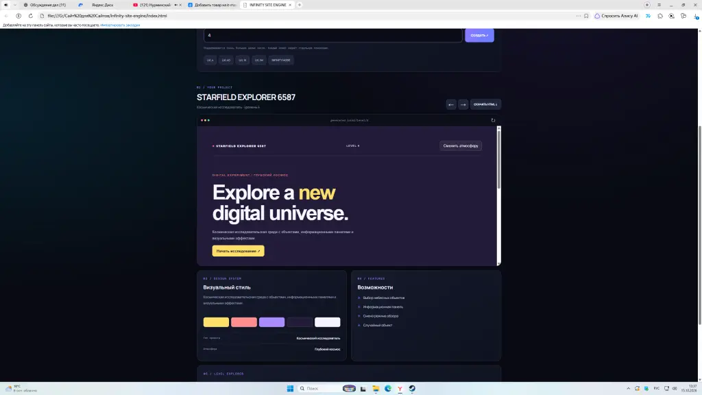Click the Визуальный стиль heading
Image resolution: width=702 pixels, height=395 pixels.
(227, 287)
